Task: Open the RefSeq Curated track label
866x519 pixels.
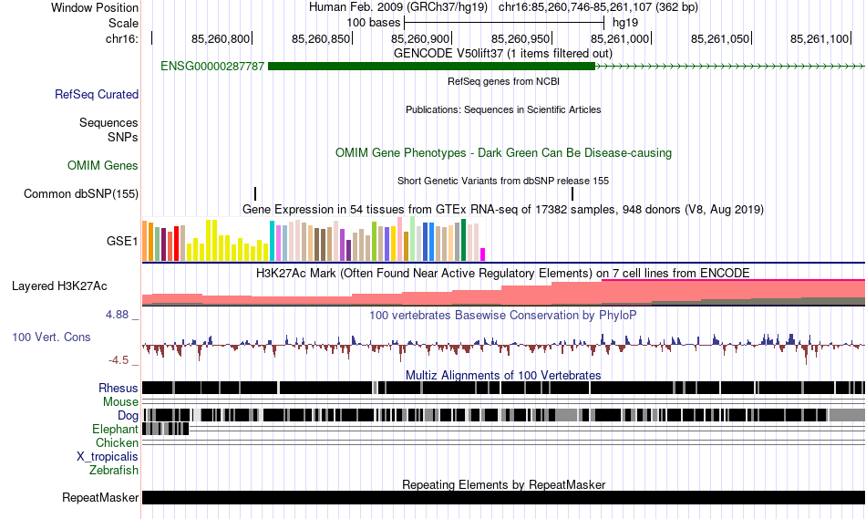Action: point(97,95)
